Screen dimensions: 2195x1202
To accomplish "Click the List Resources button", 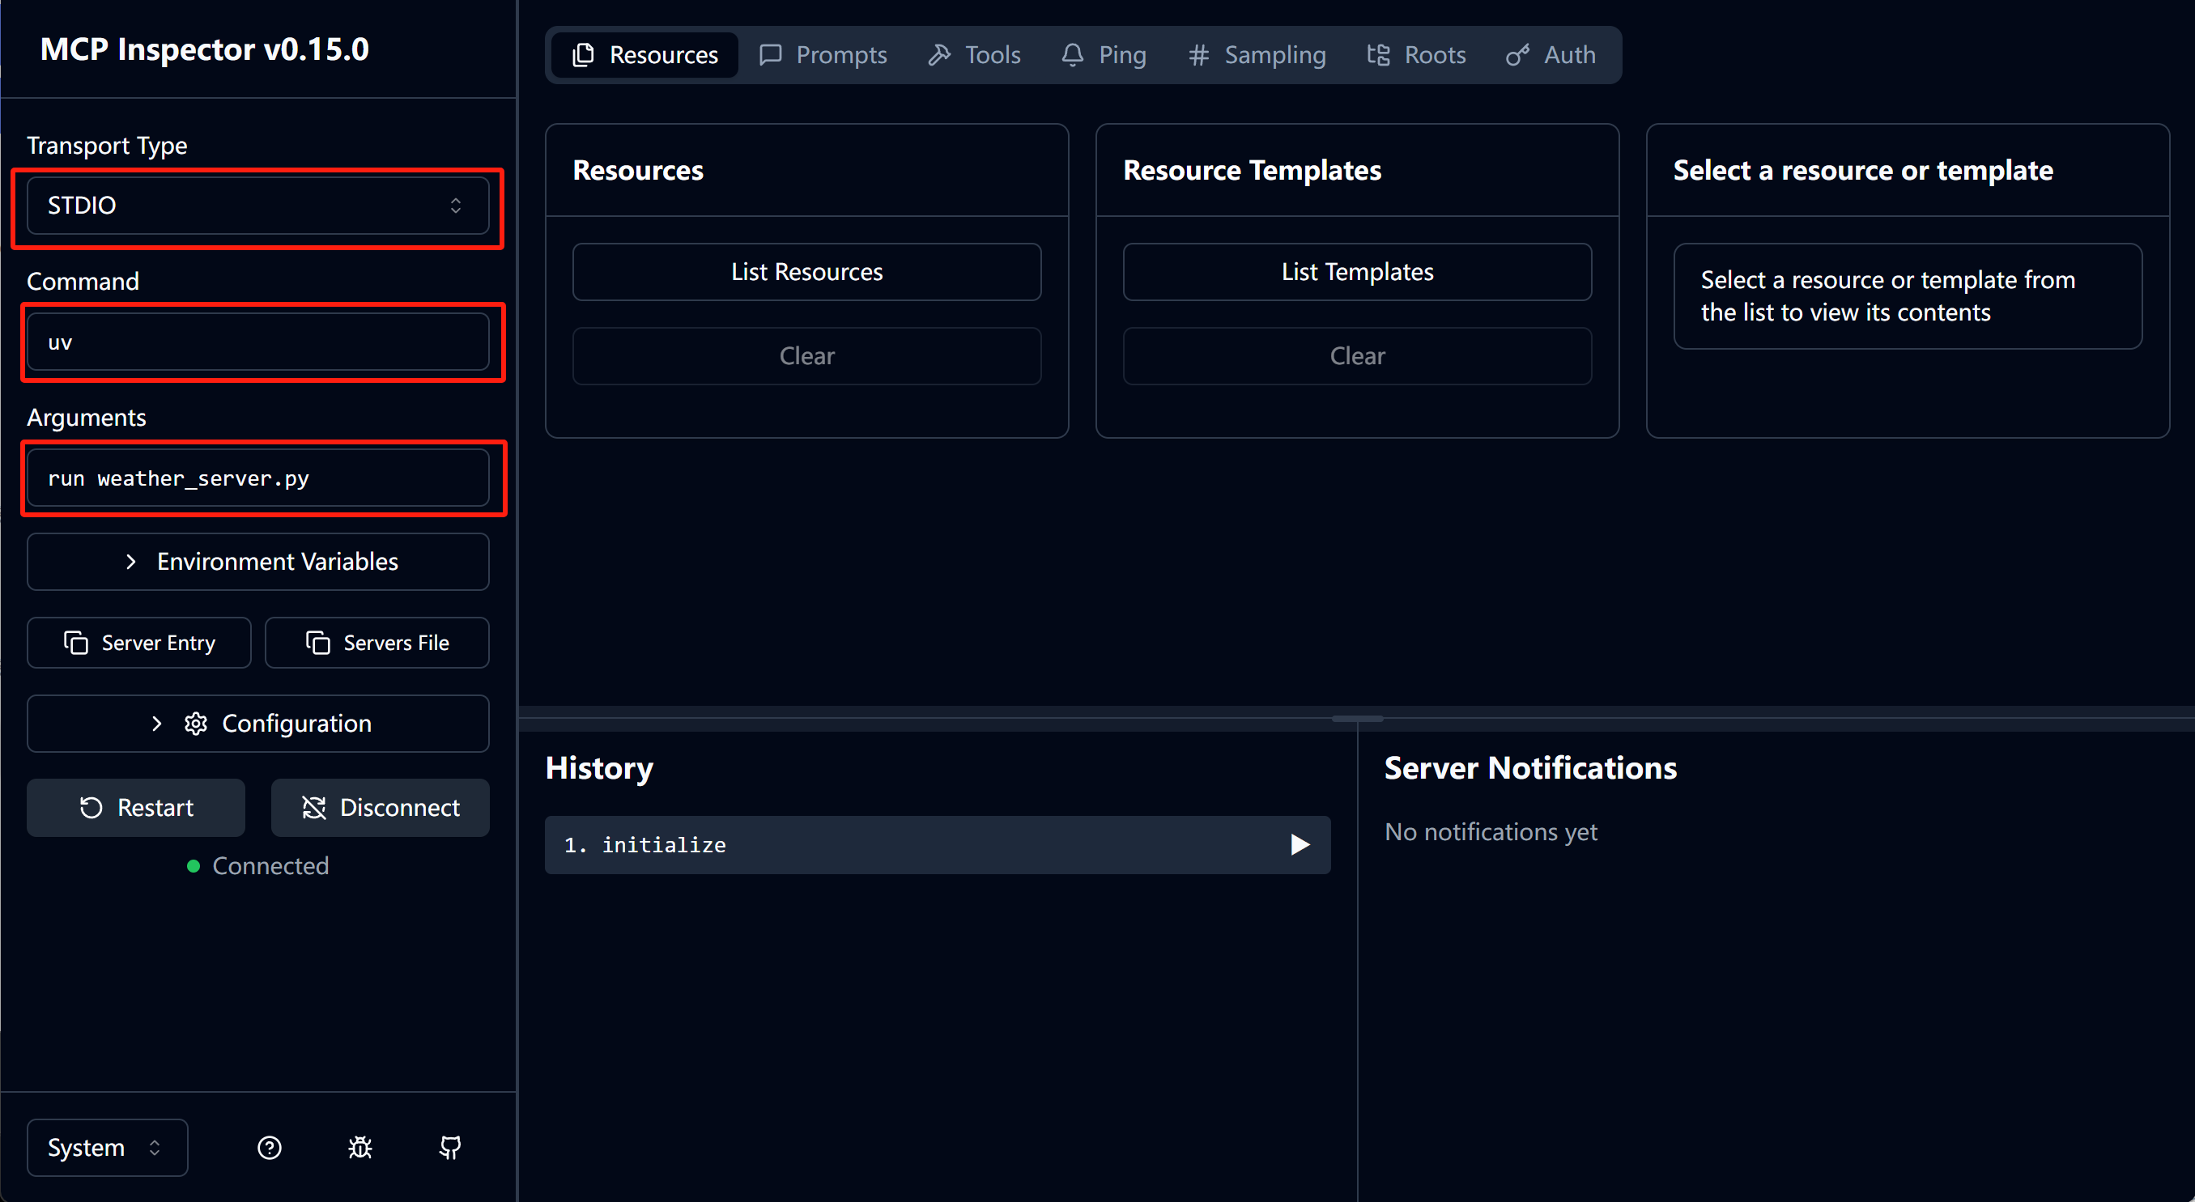I will point(807,272).
